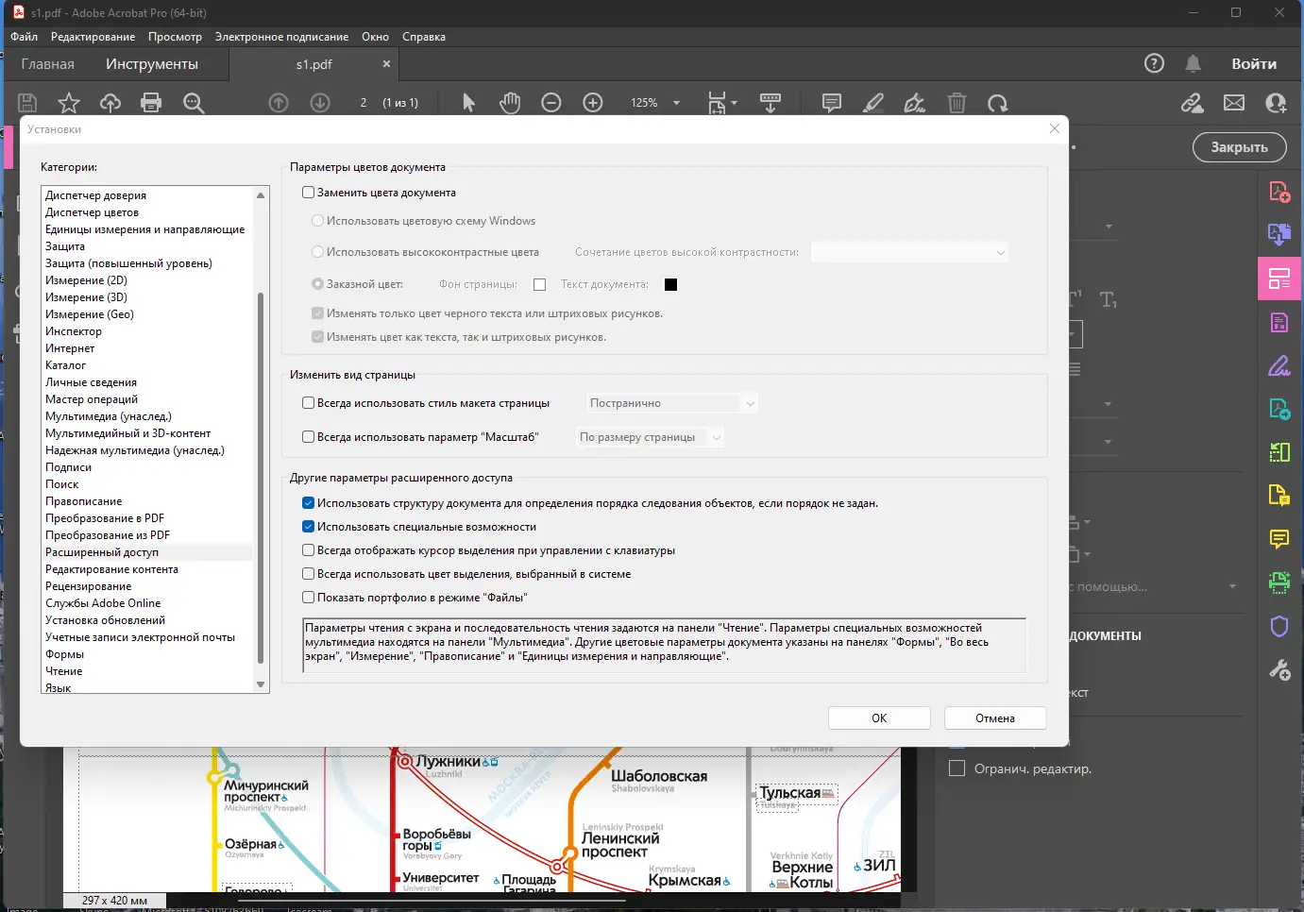Open the 'Постранично' layout dropdown
1304x912 pixels.
pos(671,403)
